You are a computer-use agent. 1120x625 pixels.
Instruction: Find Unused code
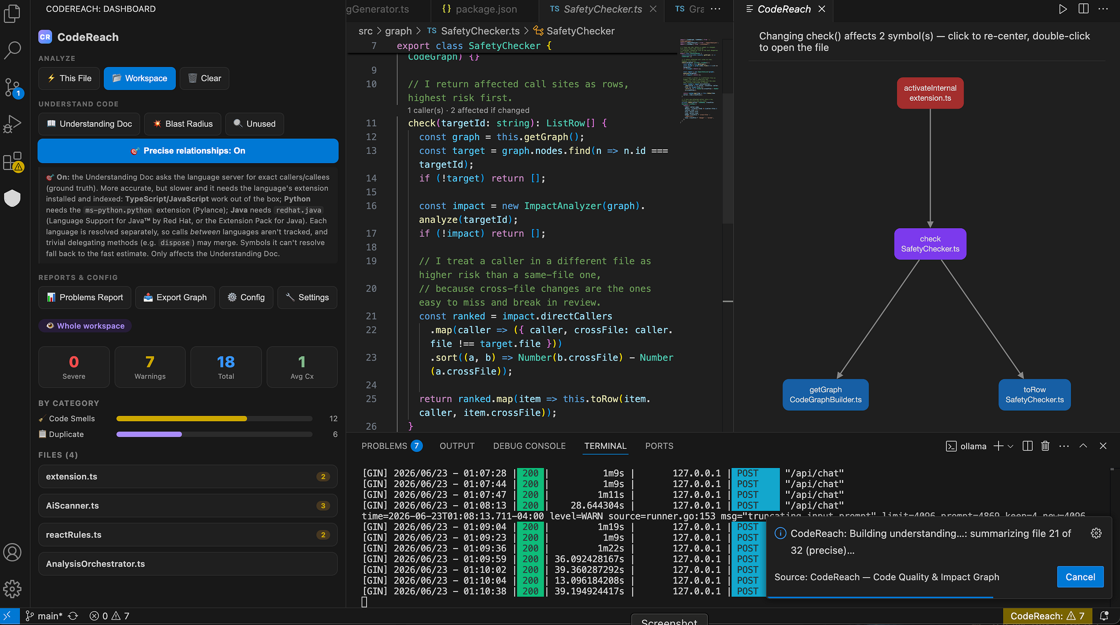point(254,124)
